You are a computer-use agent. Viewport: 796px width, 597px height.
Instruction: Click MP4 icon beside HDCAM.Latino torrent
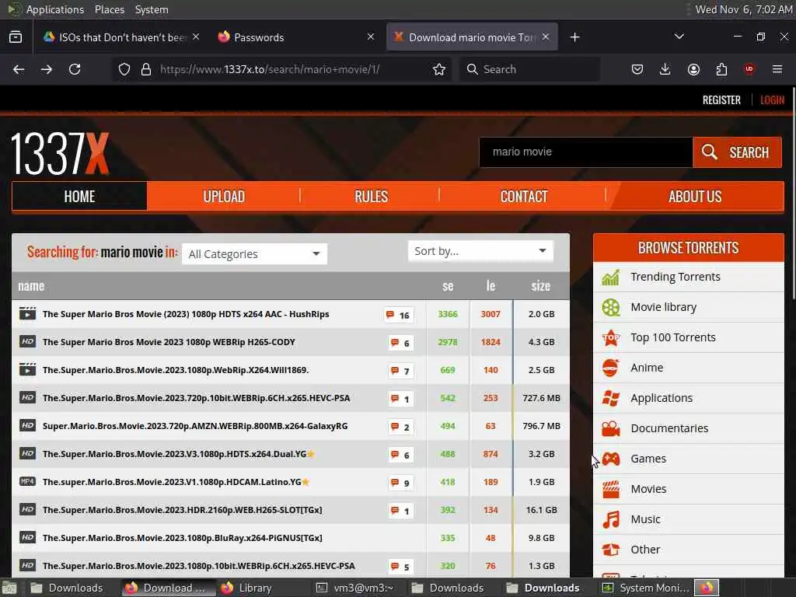tap(27, 481)
